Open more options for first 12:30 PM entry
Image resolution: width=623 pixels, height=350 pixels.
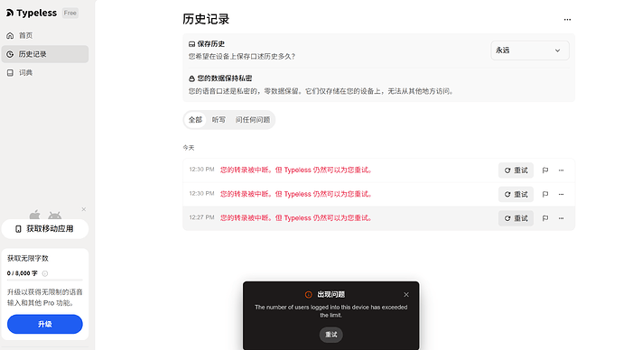click(561, 170)
